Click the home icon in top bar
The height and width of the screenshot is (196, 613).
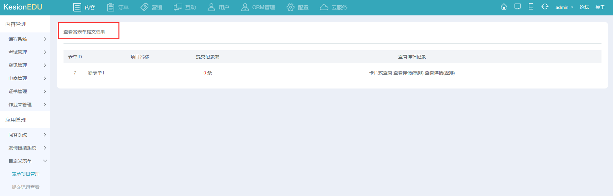pyautogui.click(x=504, y=7)
